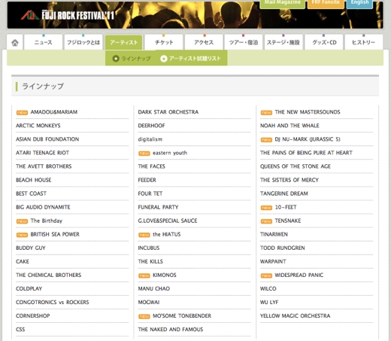The height and width of the screenshot is (341, 391).
Task: Open ATARI TEENAGE RIOT artist link
Action: coord(42,153)
